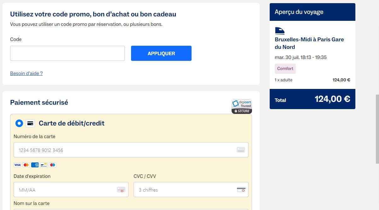This screenshot has width=379, height=210.
Task: Select the American Express icon
Action: [35, 165]
